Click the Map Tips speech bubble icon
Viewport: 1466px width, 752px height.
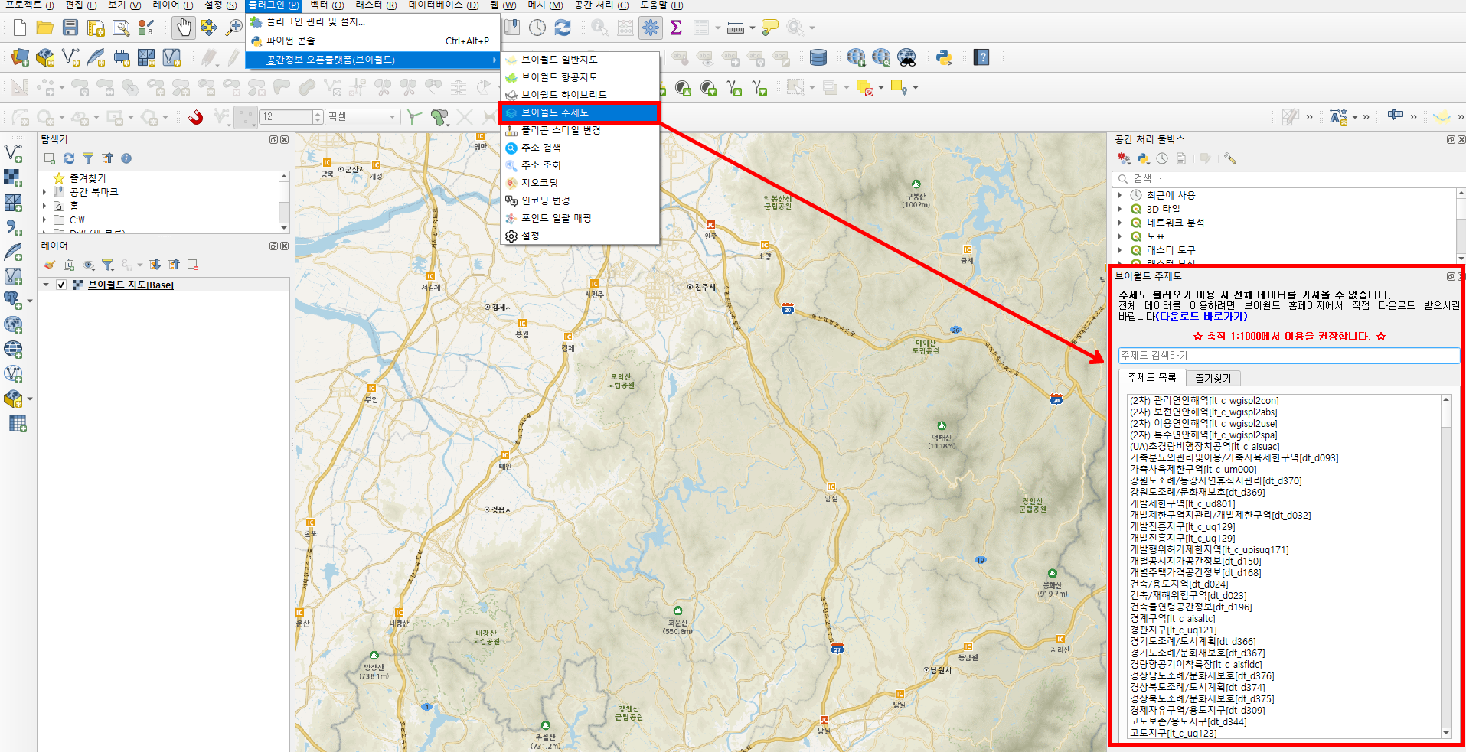(770, 28)
